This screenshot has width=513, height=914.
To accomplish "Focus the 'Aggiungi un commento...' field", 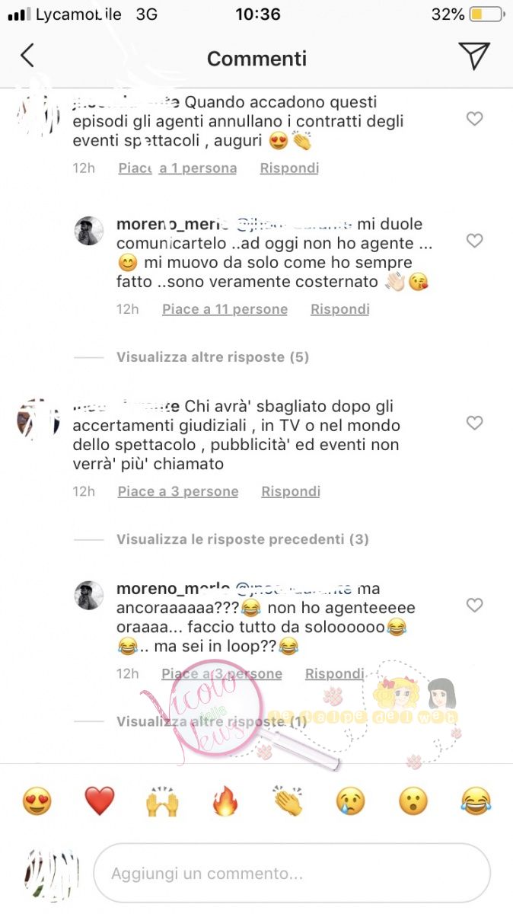I will tap(292, 874).
